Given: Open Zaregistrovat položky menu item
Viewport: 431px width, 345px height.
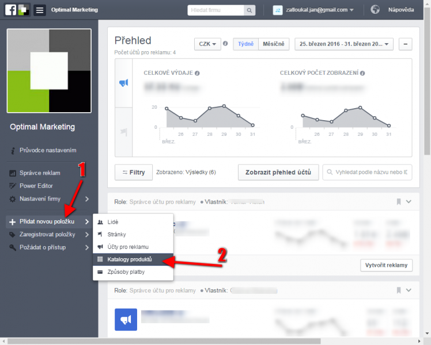Looking at the screenshot, I should click(x=48, y=235).
